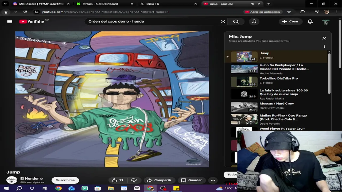Select Weed Flavor Ft Yawar Cru title

click(x=282, y=129)
